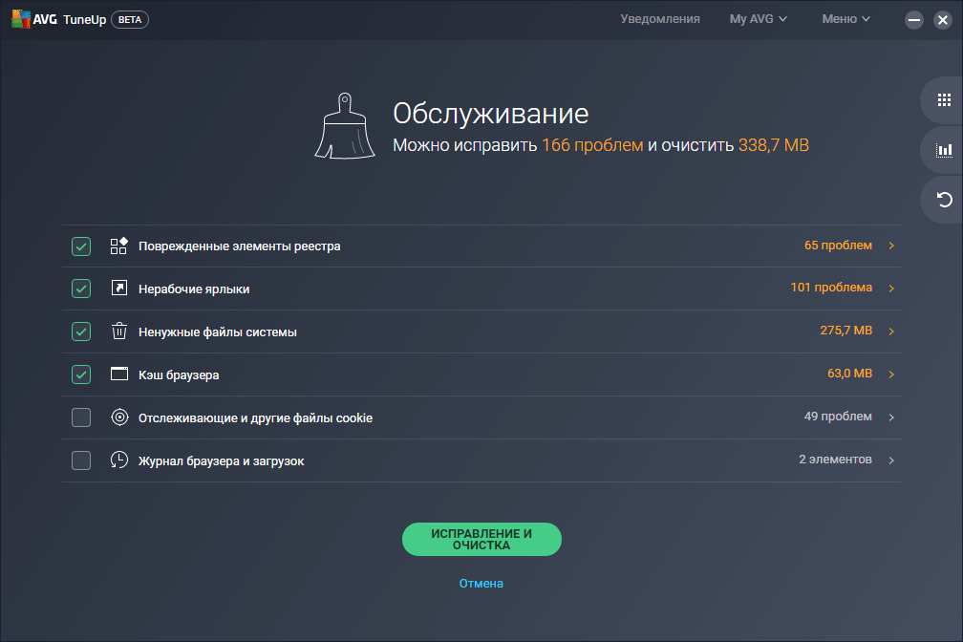Click the Отмена link
The height and width of the screenshot is (642, 963).
(481, 584)
